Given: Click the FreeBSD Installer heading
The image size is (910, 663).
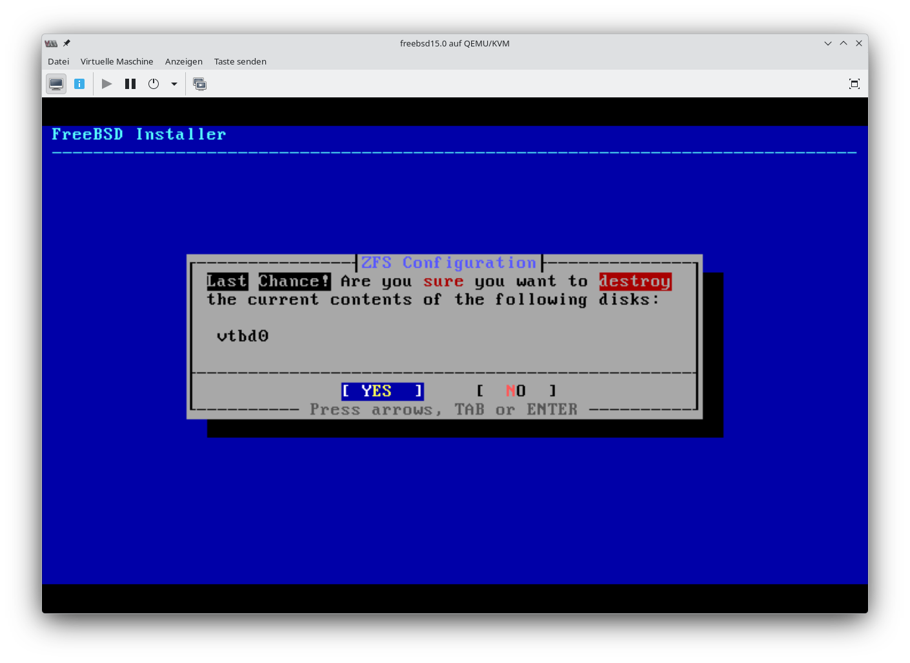Looking at the screenshot, I should pyautogui.click(x=139, y=134).
